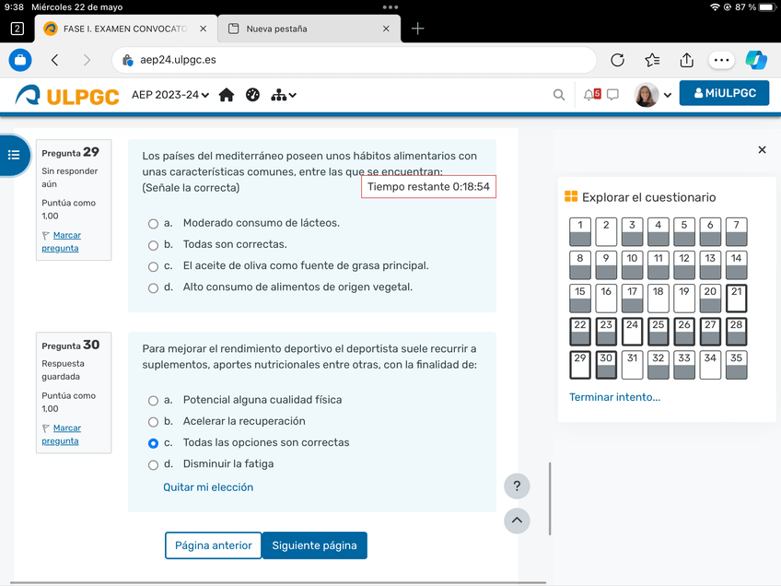Click the 'Quitar mi elección' link
Viewport: 781px width, 586px height.
point(208,487)
